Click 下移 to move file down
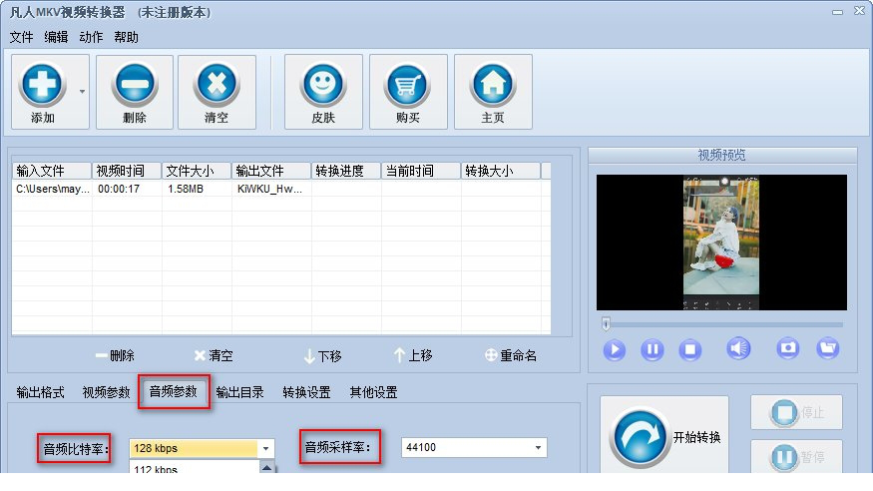The width and height of the screenshot is (873, 491). 323,355
